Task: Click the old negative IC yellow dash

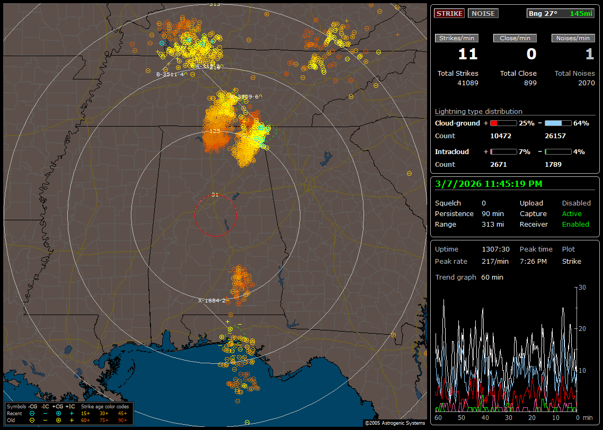Action: [x=45, y=420]
